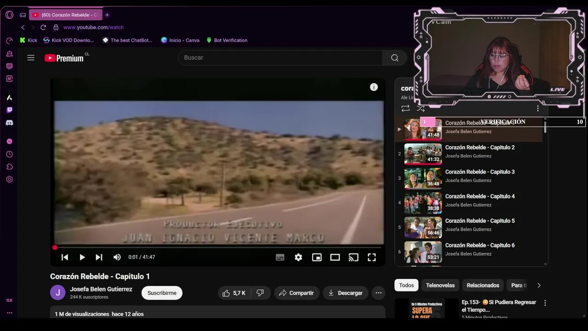
Task: Click the search magnifier button
Action: pos(395,57)
